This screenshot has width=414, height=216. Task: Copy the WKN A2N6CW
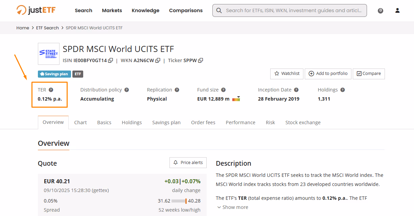click(158, 60)
